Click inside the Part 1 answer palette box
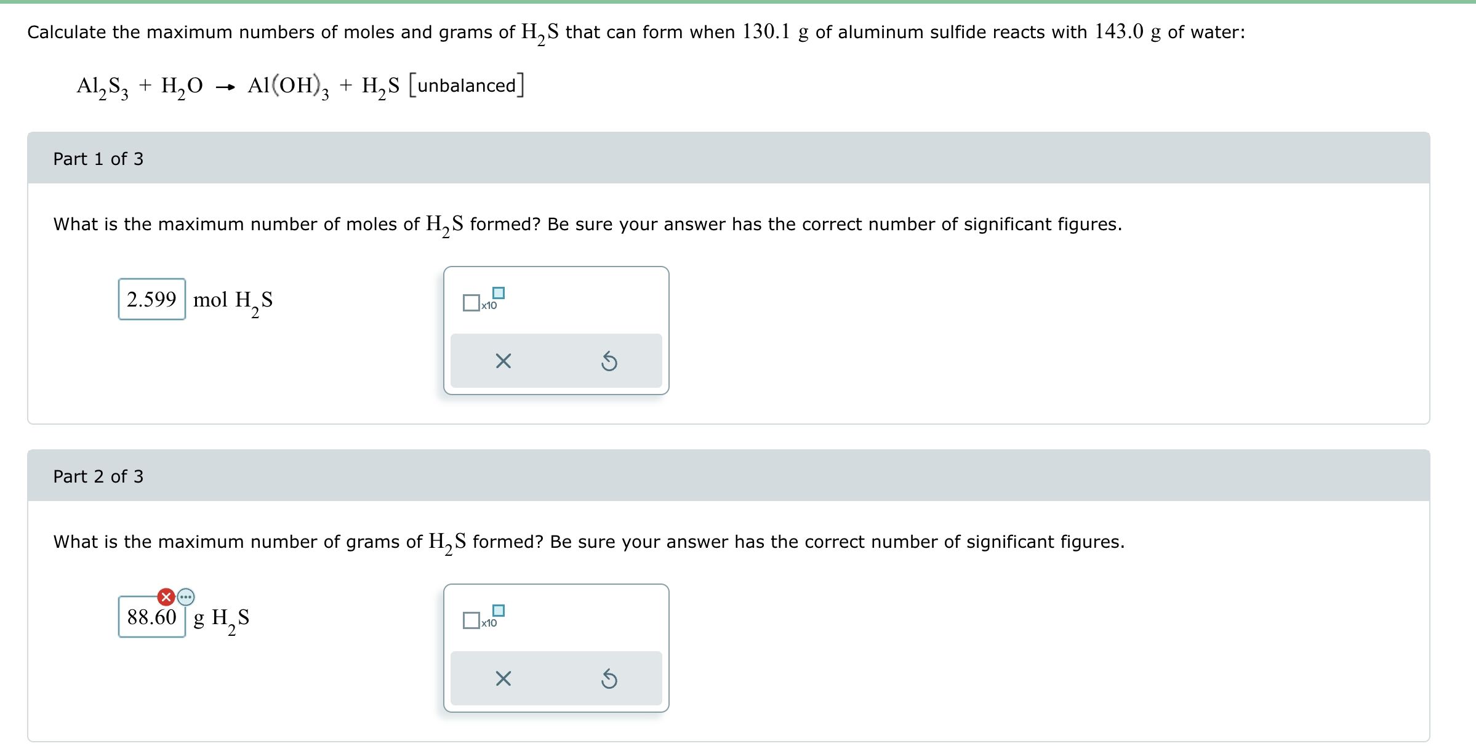This screenshot has width=1476, height=746. (x=556, y=329)
